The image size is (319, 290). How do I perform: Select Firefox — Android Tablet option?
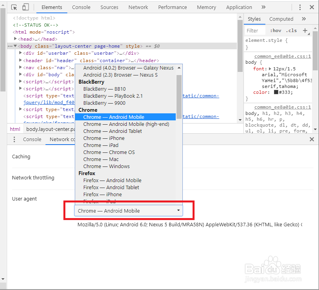[x=126, y=187]
